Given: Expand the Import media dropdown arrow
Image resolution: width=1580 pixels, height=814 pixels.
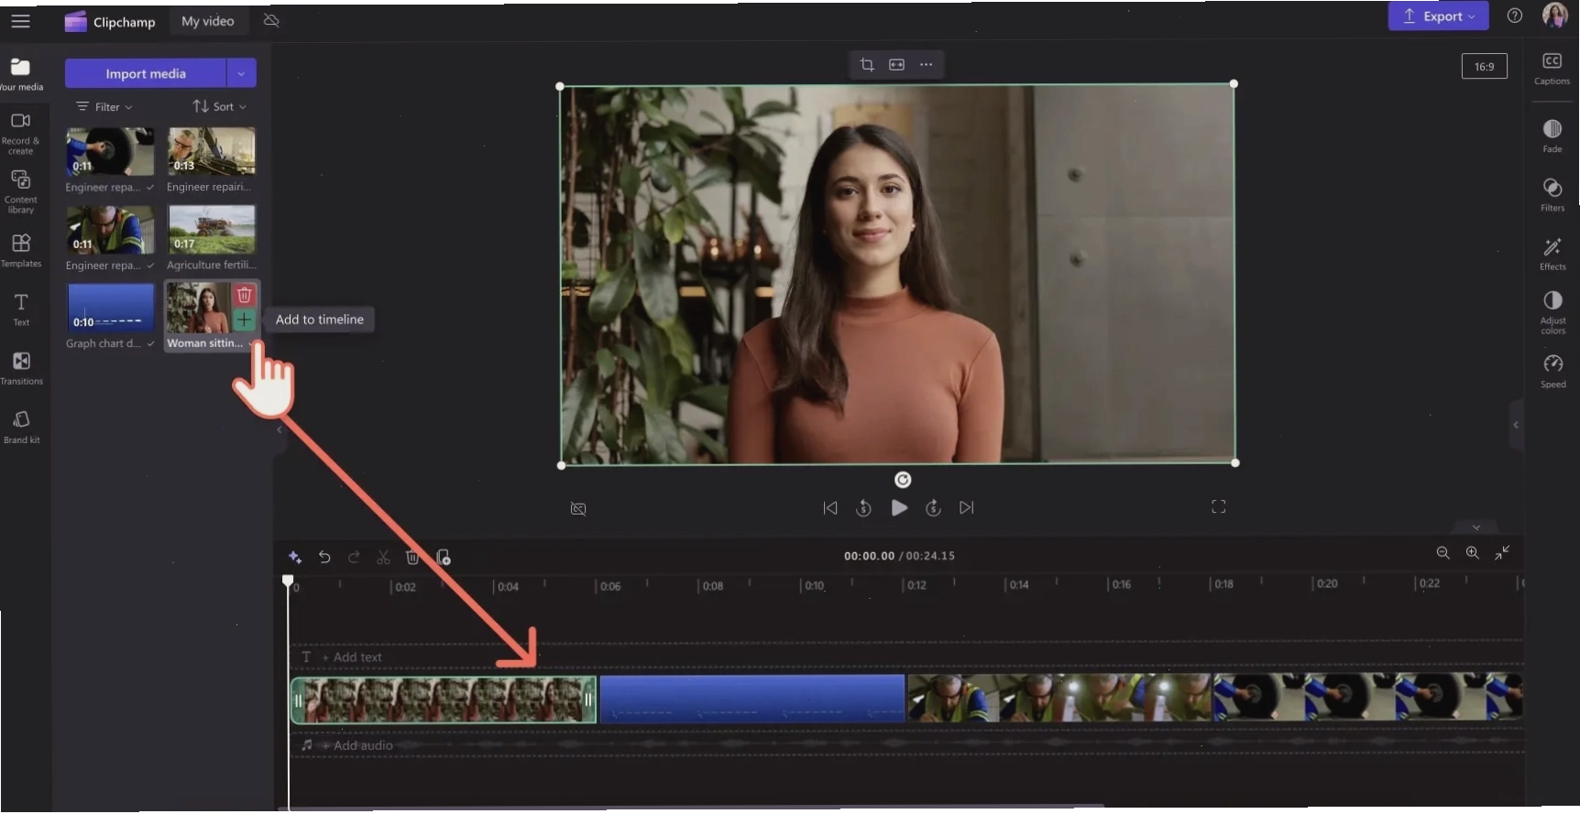Looking at the screenshot, I should (x=241, y=73).
